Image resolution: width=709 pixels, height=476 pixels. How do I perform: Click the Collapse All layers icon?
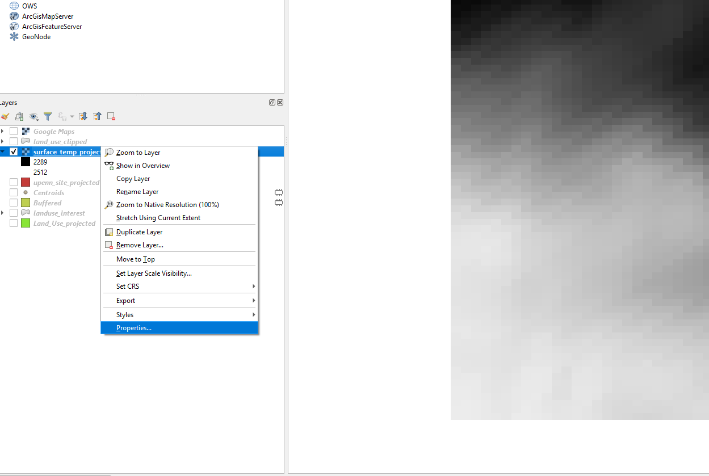point(97,116)
